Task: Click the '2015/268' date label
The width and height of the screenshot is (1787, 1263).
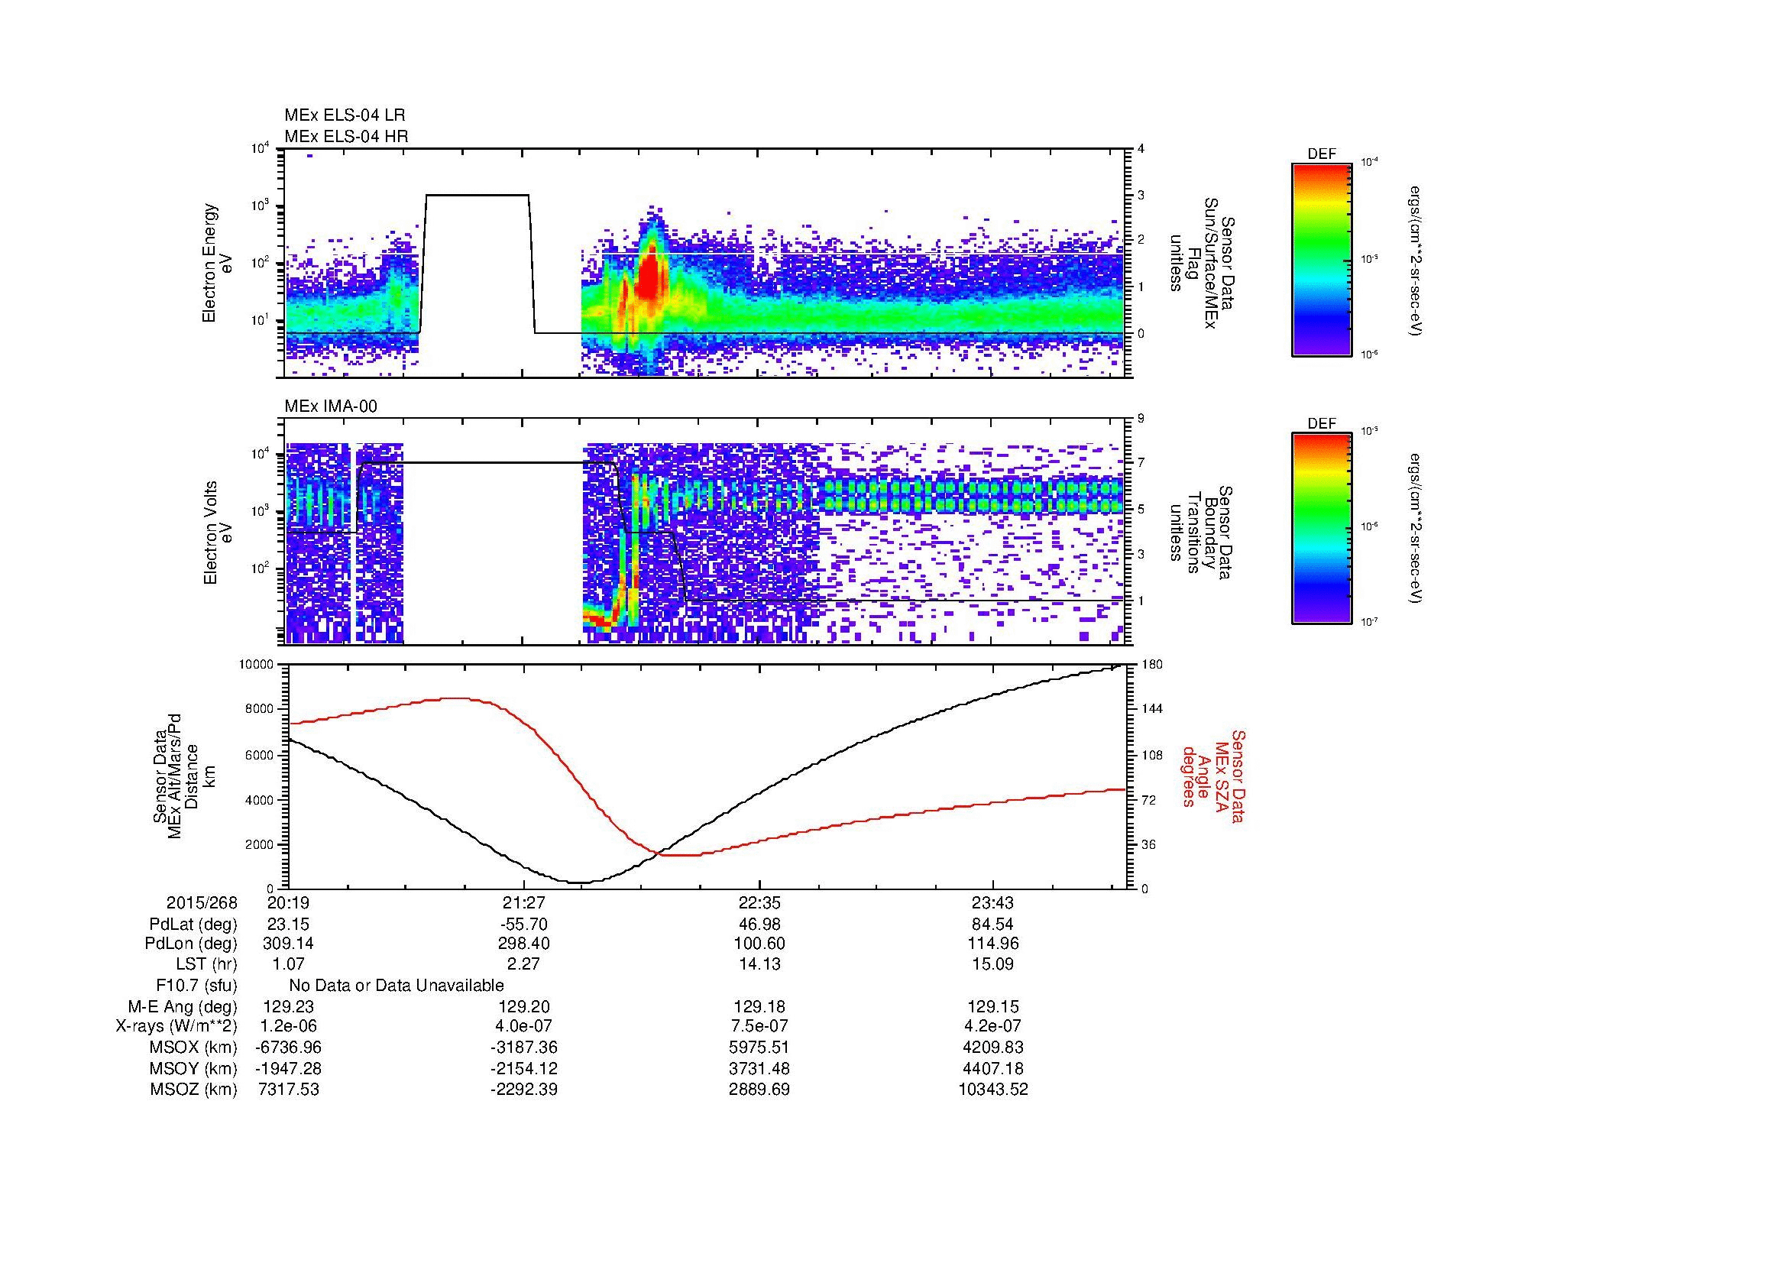Action: (202, 902)
